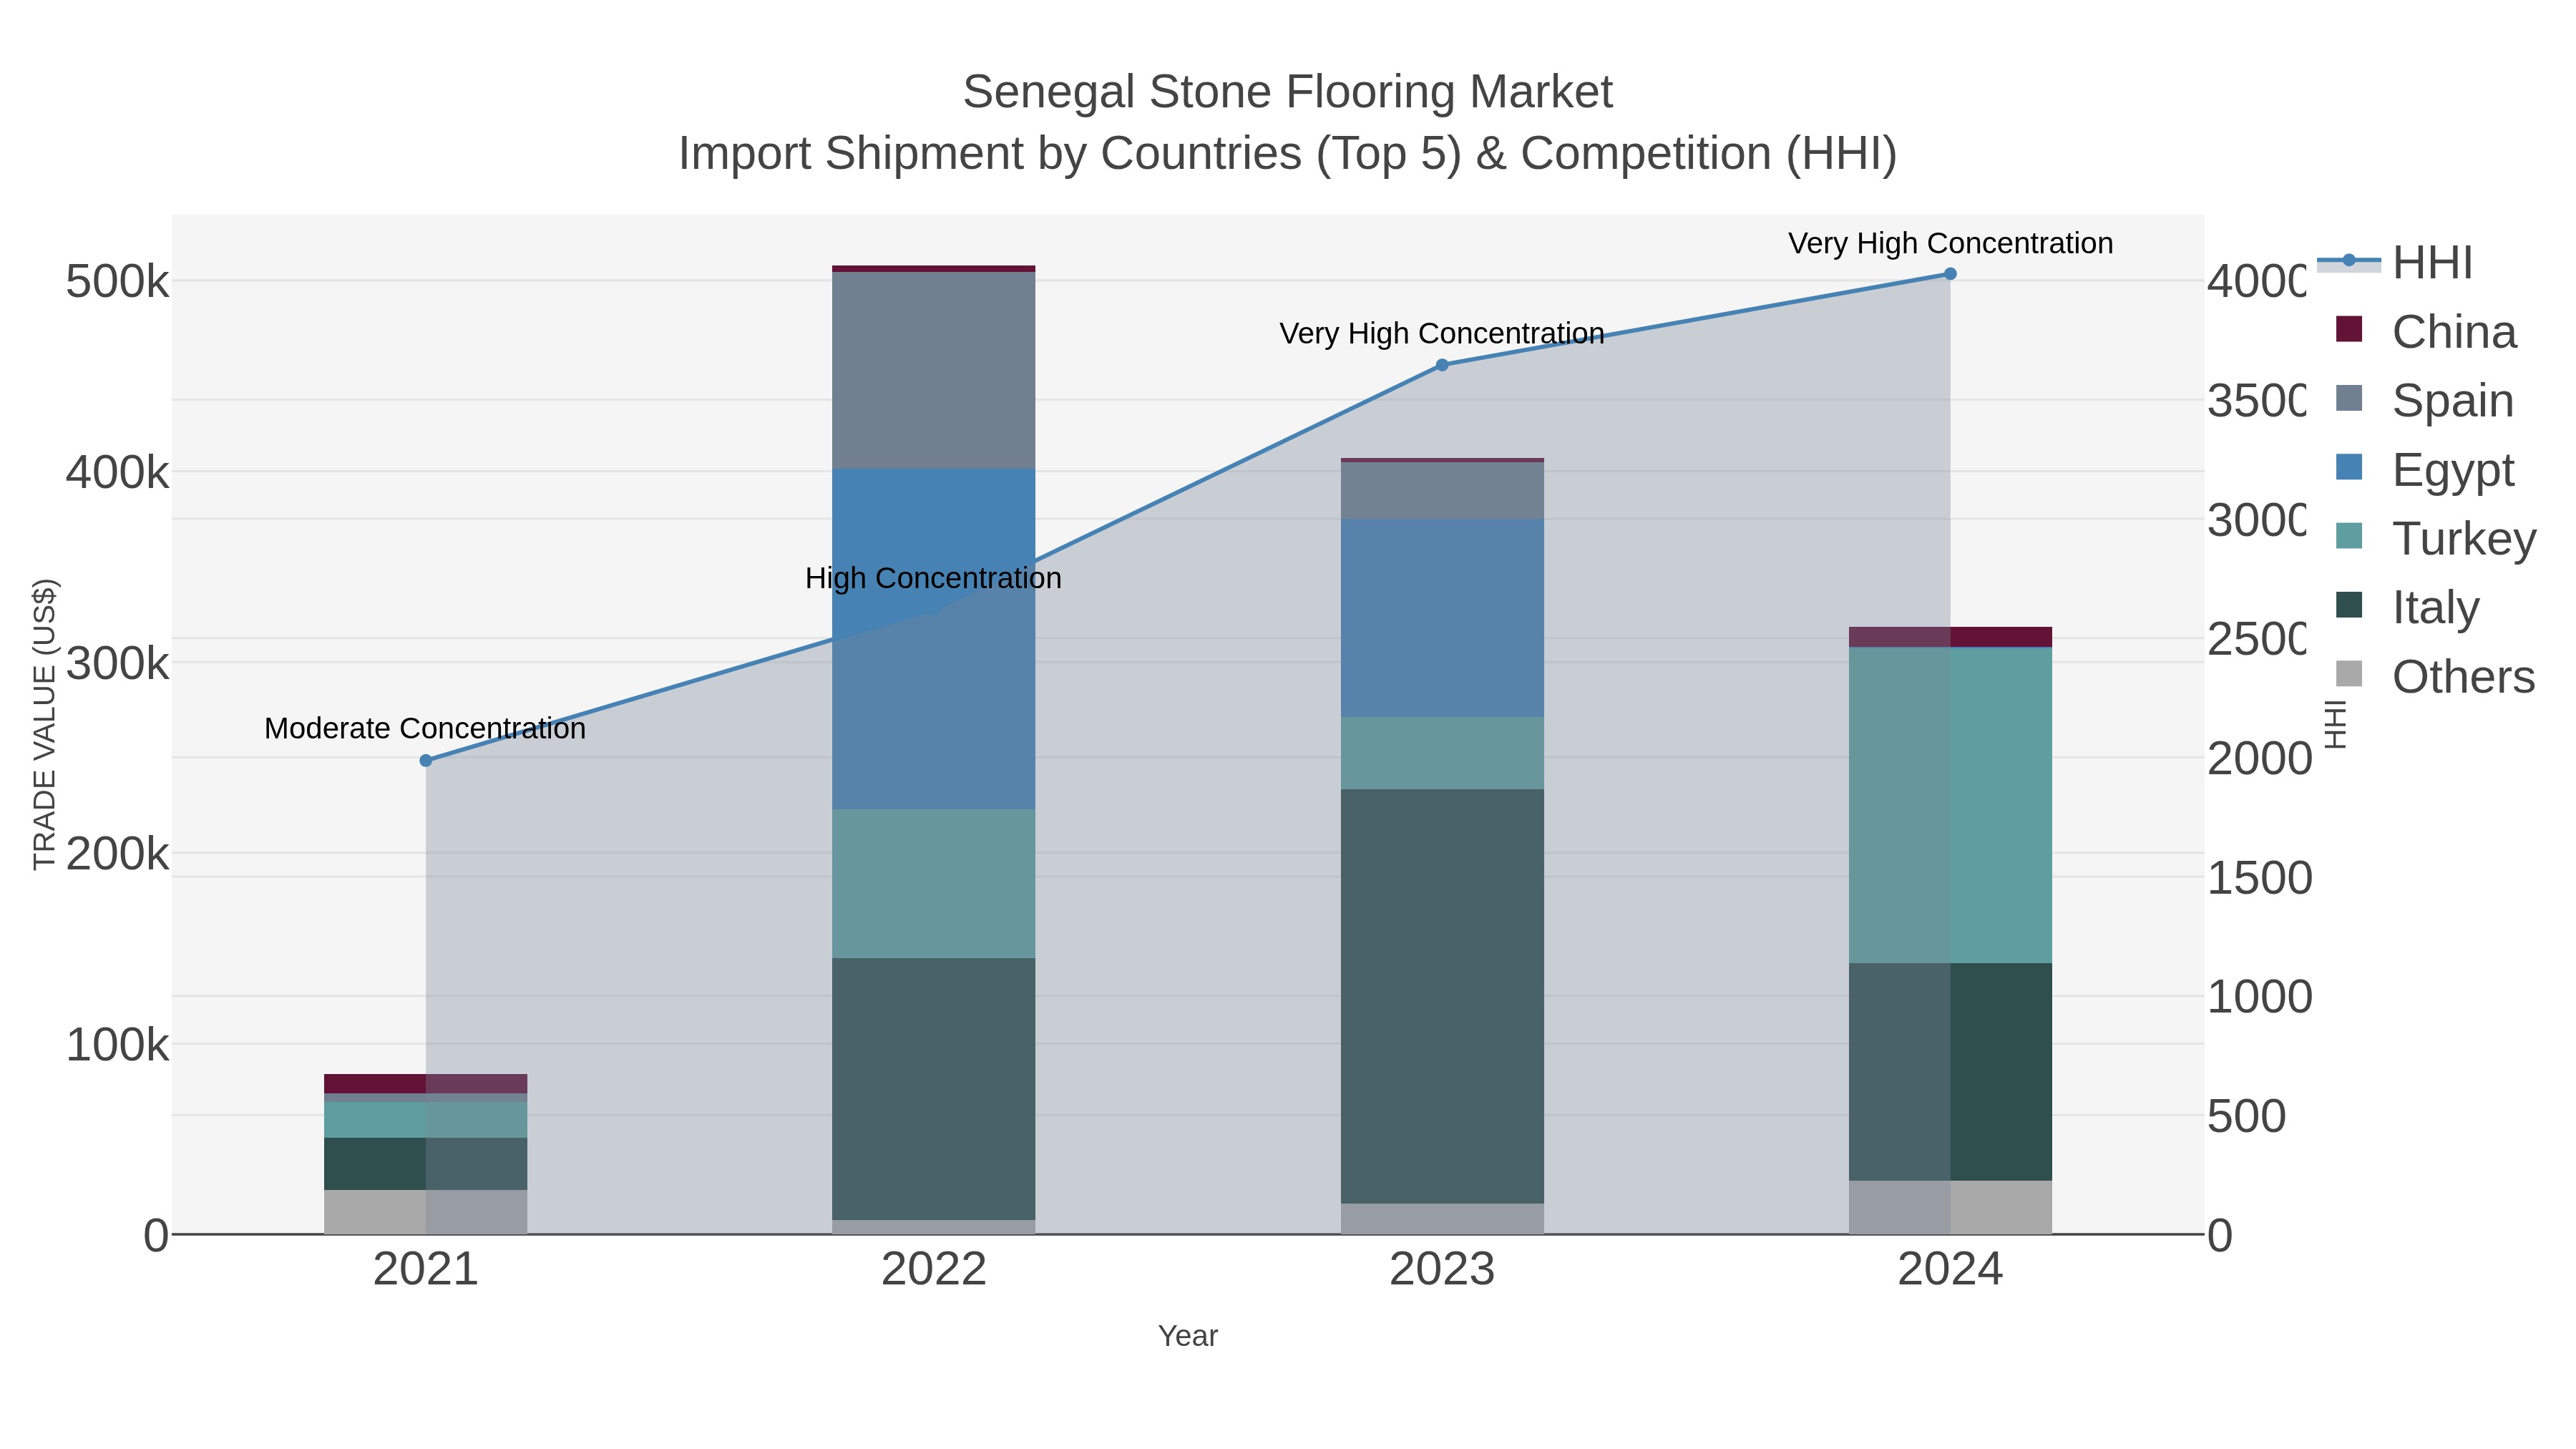
Task: Click the 2023 Egypt bar segment
Action: pos(1442,618)
